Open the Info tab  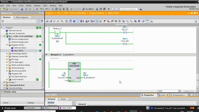coord(163,95)
